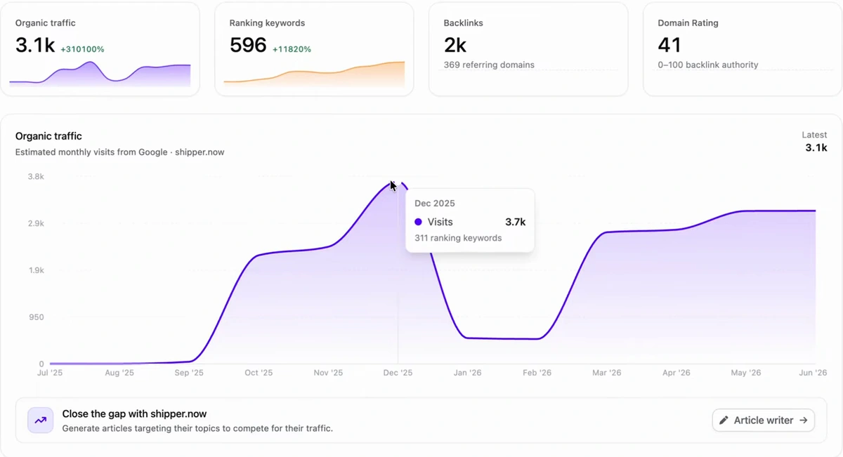
Task: Click the Jul '25 axis label
Action: [50, 373]
